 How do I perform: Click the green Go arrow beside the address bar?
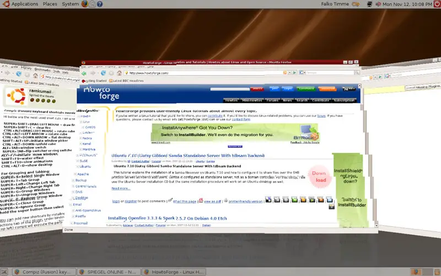click(294, 72)
